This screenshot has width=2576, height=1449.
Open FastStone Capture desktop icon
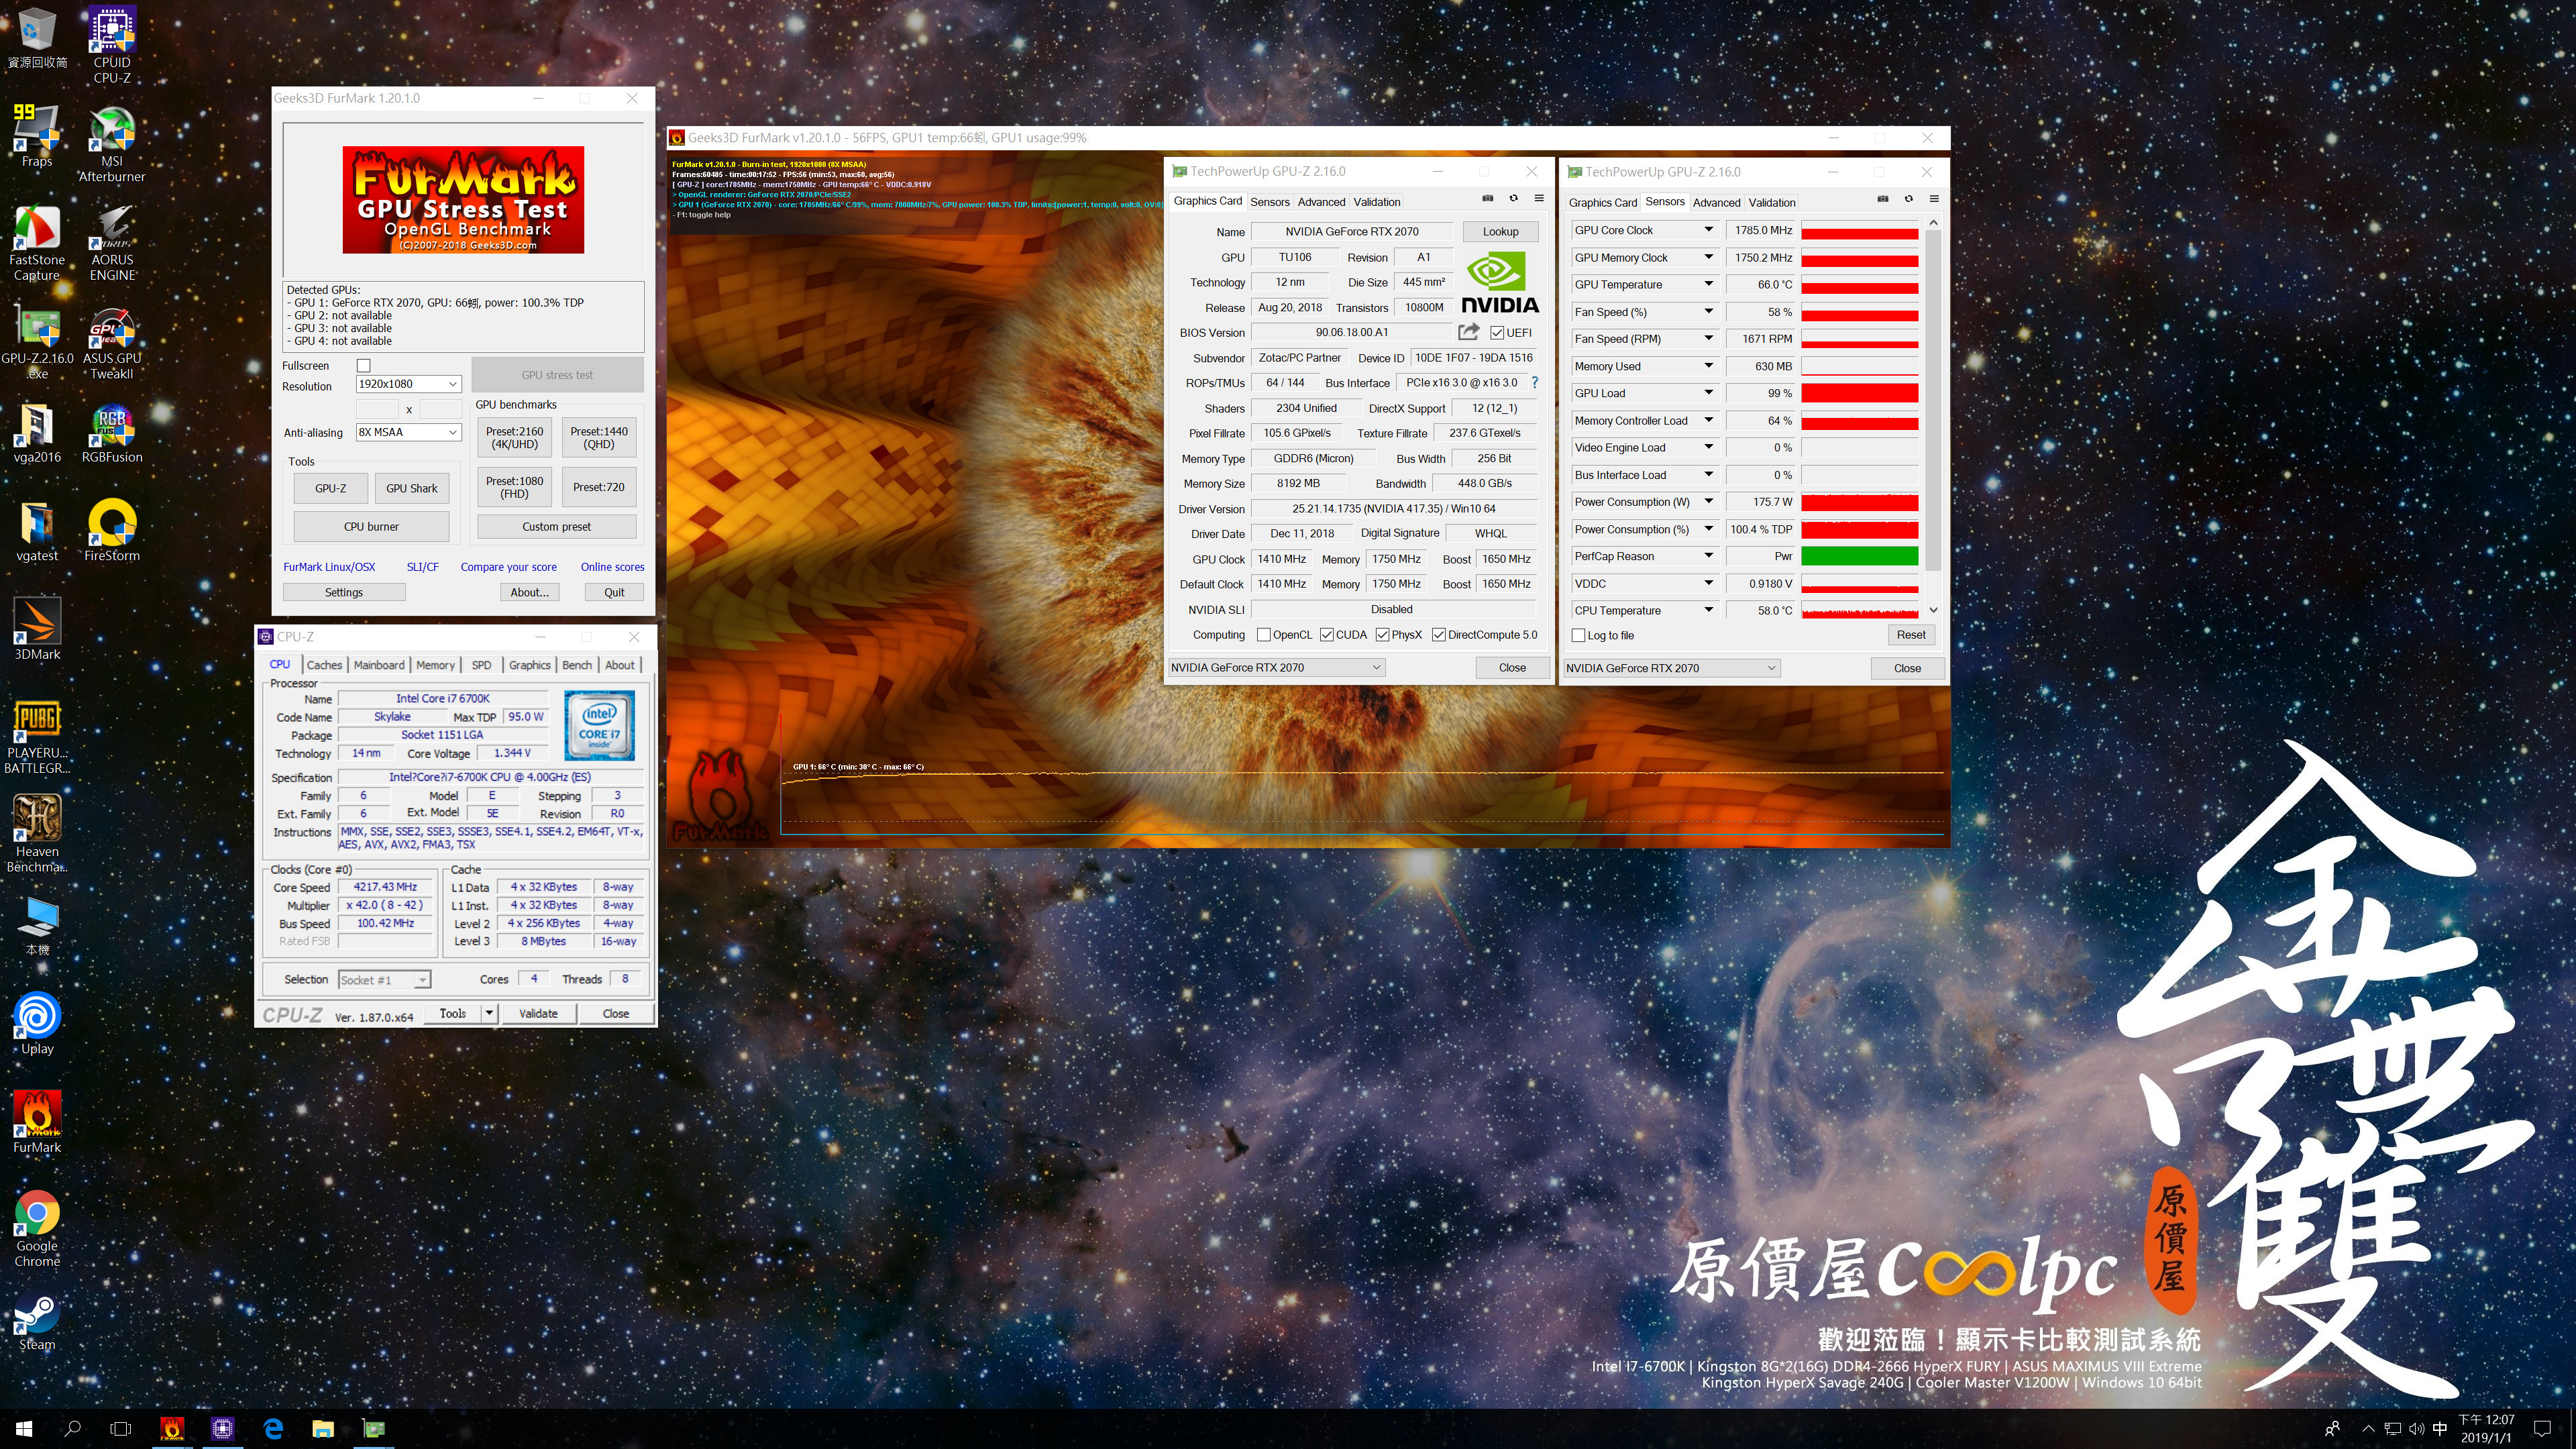click(x=37, y=242)
